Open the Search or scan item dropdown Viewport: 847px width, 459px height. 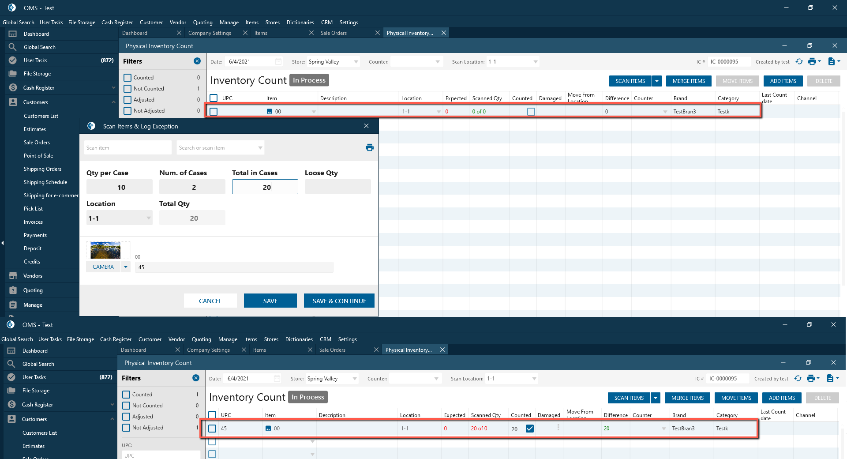(x=260, y=148)
